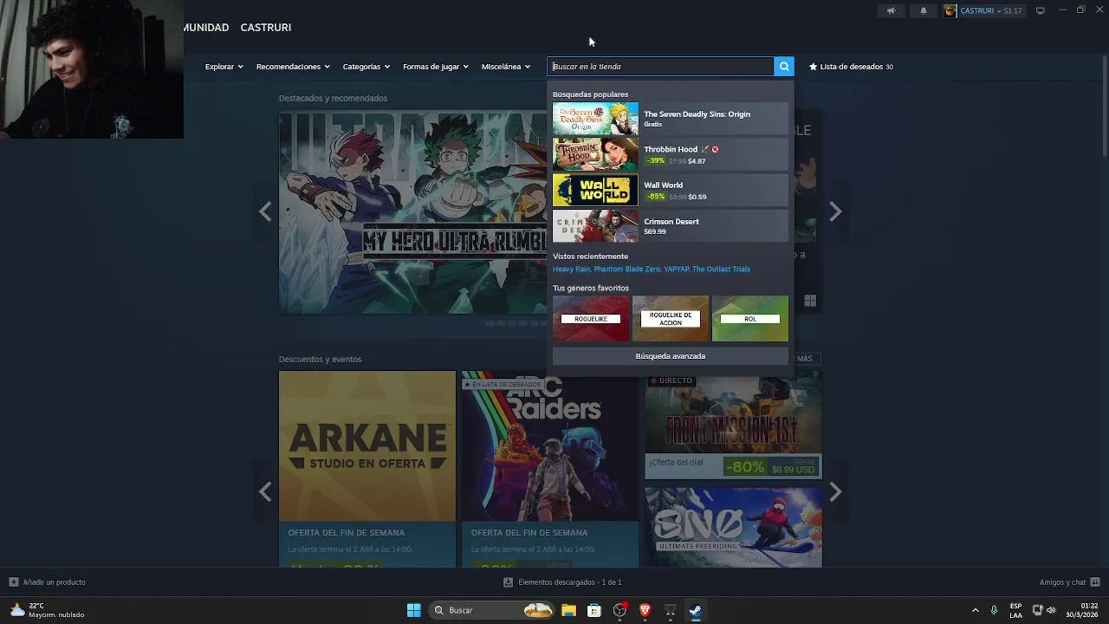The image size is (1109, 624).
Task: Open downloads manager icon in bottom bar
Action: pos(508,582)
